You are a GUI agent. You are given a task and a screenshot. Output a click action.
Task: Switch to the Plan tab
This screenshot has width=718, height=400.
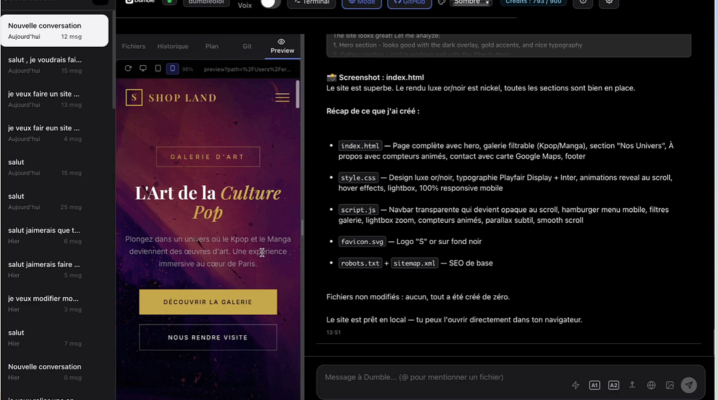pos(212,46)
